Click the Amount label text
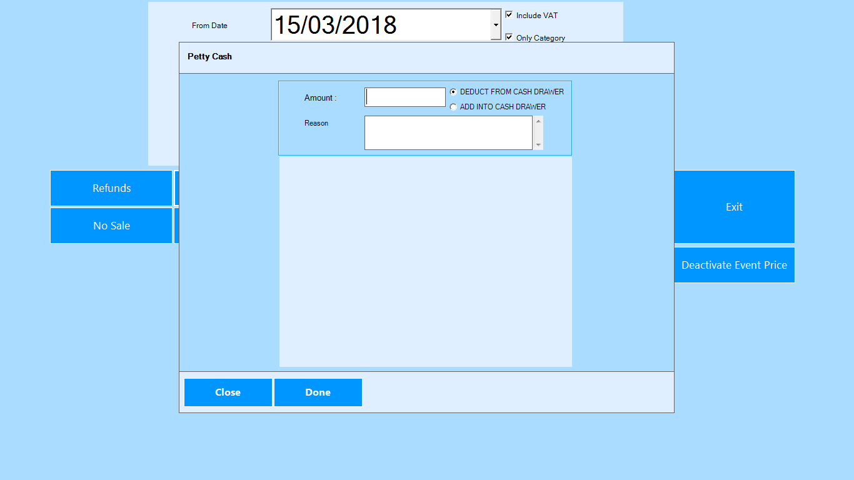The height and width of the screenshot is (480, 854). pyautogui.click(x=320, y=98)
